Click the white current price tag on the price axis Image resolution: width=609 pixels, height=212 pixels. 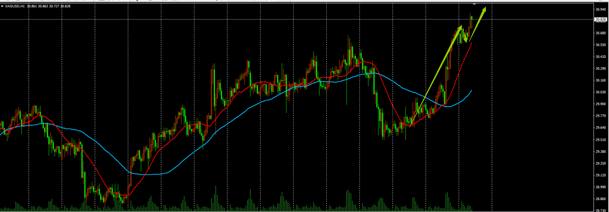point(601,19)
